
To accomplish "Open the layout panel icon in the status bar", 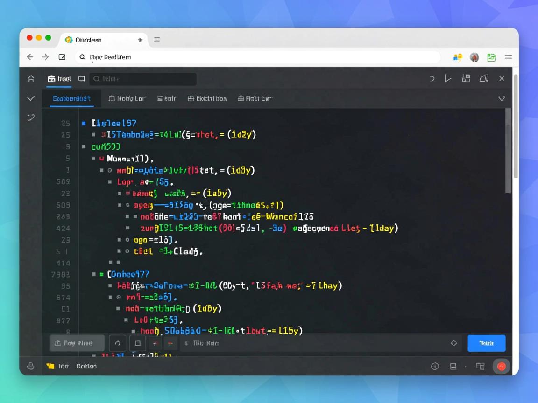I will (480, 366).
